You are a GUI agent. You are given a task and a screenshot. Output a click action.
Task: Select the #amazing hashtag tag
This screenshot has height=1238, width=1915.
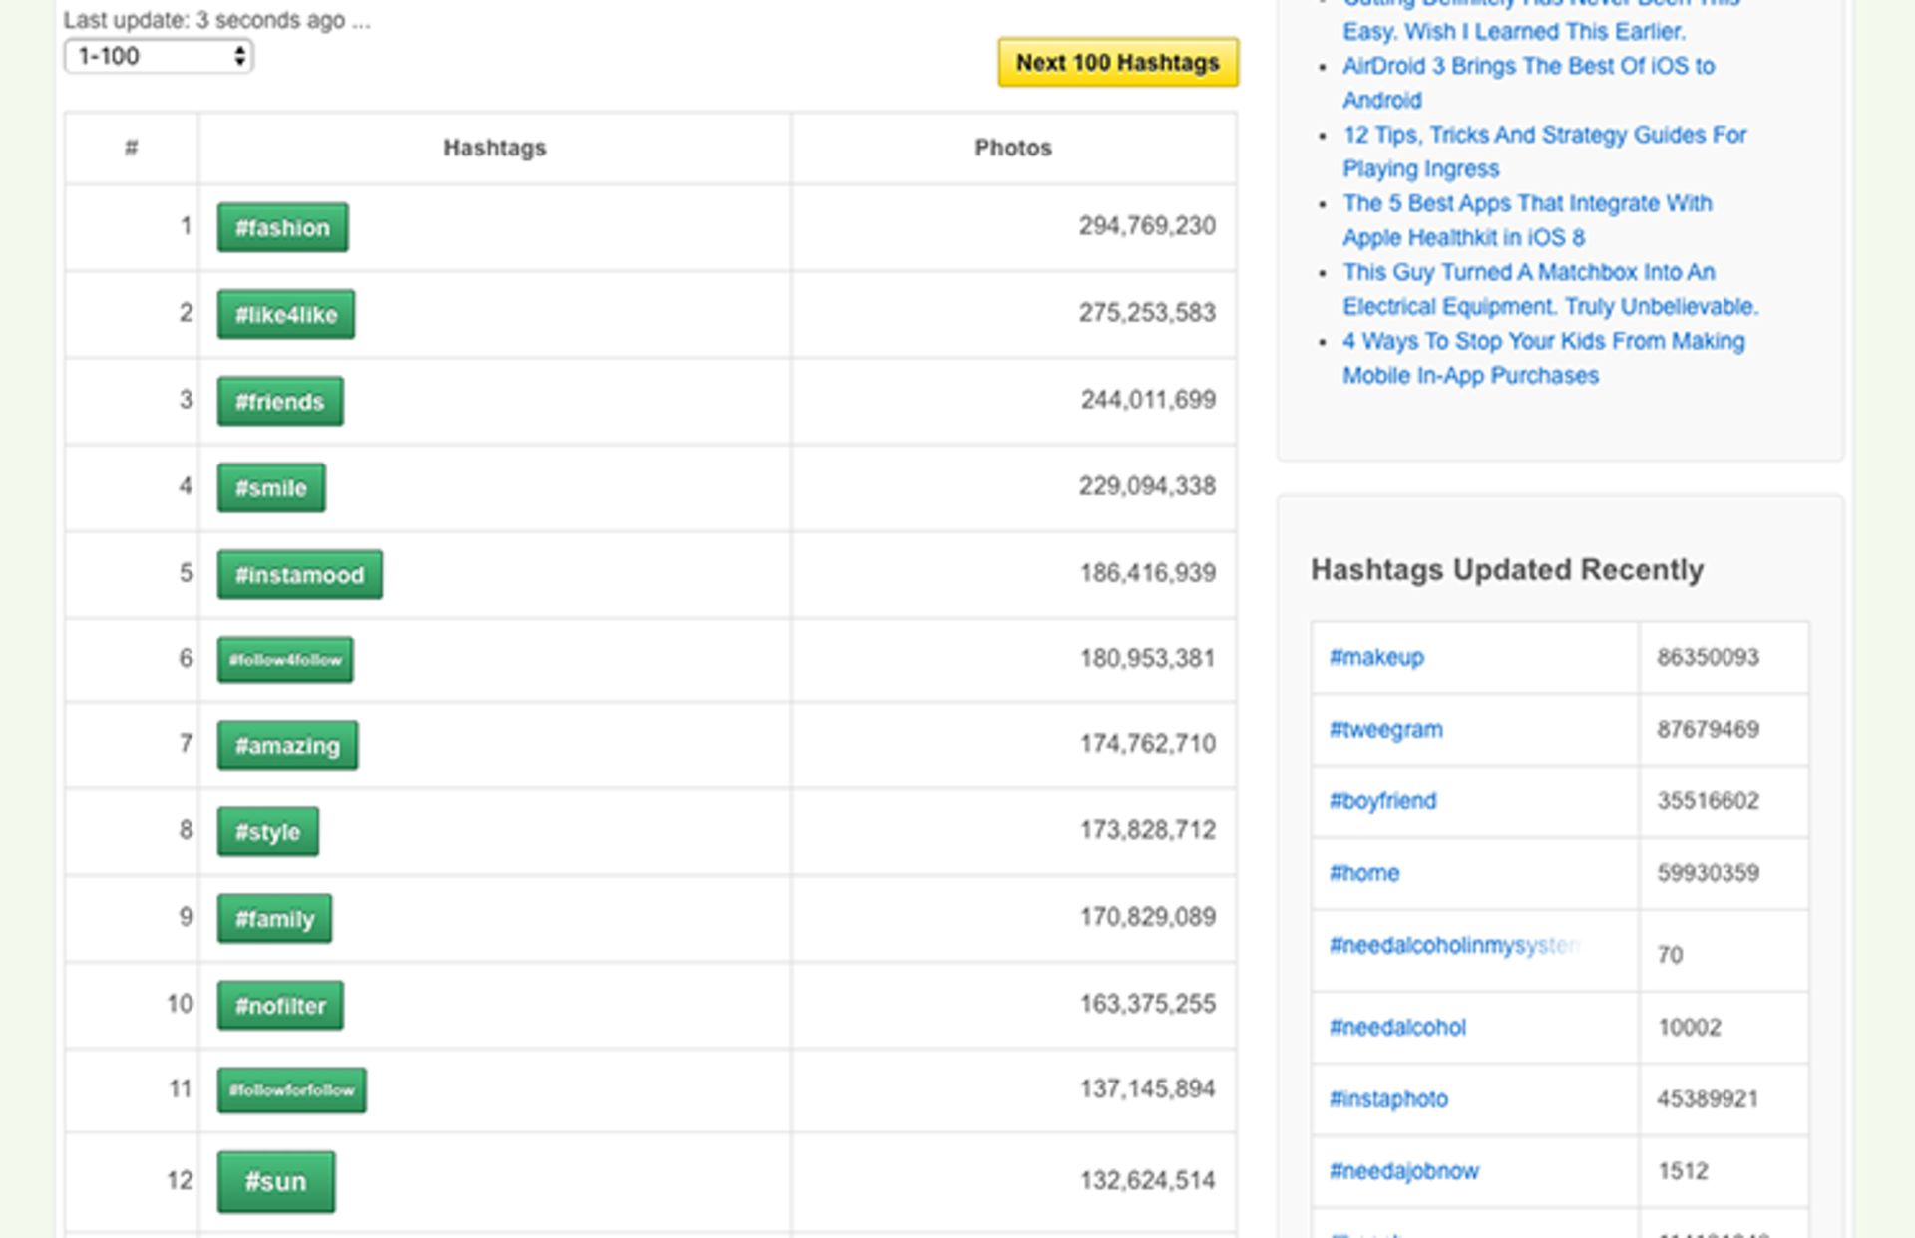pyautogui.click(x=287, y=746)
